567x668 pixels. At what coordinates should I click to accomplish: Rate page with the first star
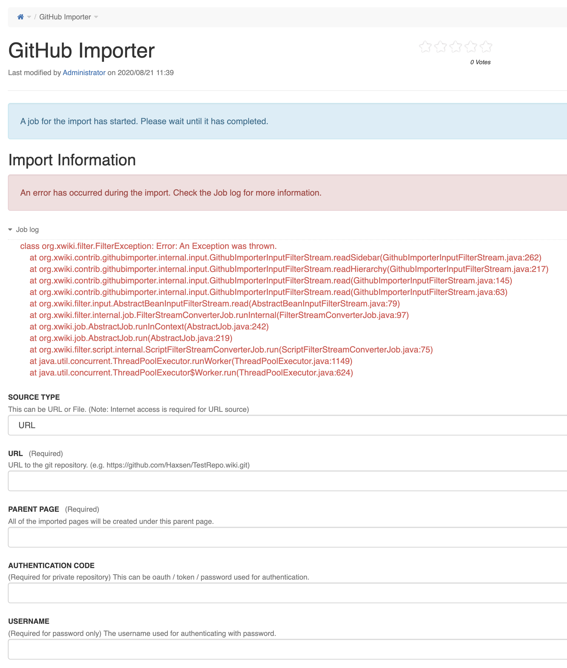pyautogui.click(x=425, y=47)
